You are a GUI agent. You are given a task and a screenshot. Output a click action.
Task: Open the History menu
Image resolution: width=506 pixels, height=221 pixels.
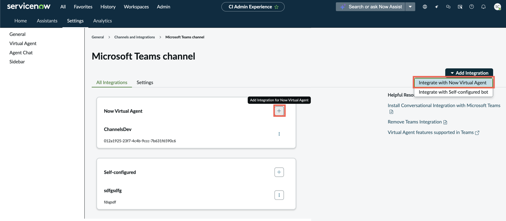[x=108, y=7]
